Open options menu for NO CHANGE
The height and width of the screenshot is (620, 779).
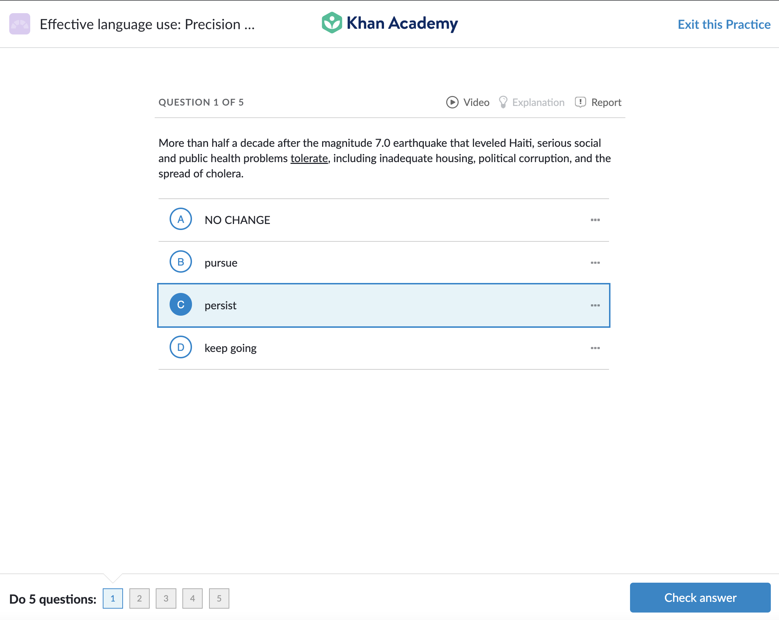click(x=595, y=220)
